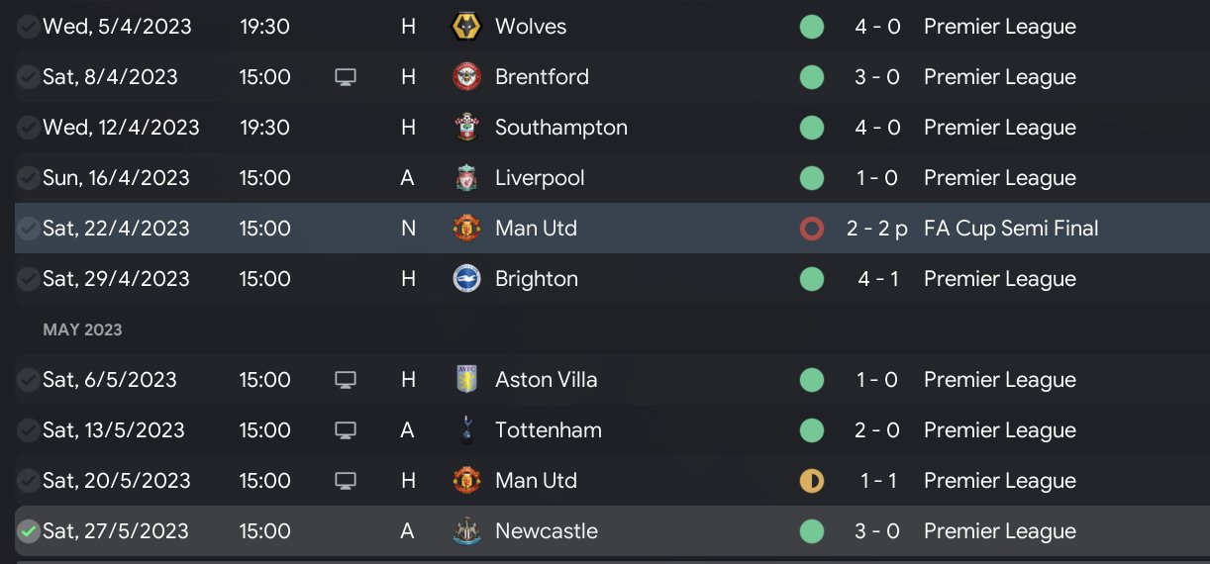1210x564 pixels.
Task: Open the 2 - 2 p Man Utd result
Action: 877,229
